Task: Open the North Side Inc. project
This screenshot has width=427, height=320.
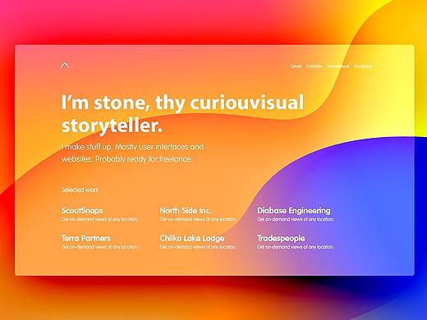Action: coord(186,210)
